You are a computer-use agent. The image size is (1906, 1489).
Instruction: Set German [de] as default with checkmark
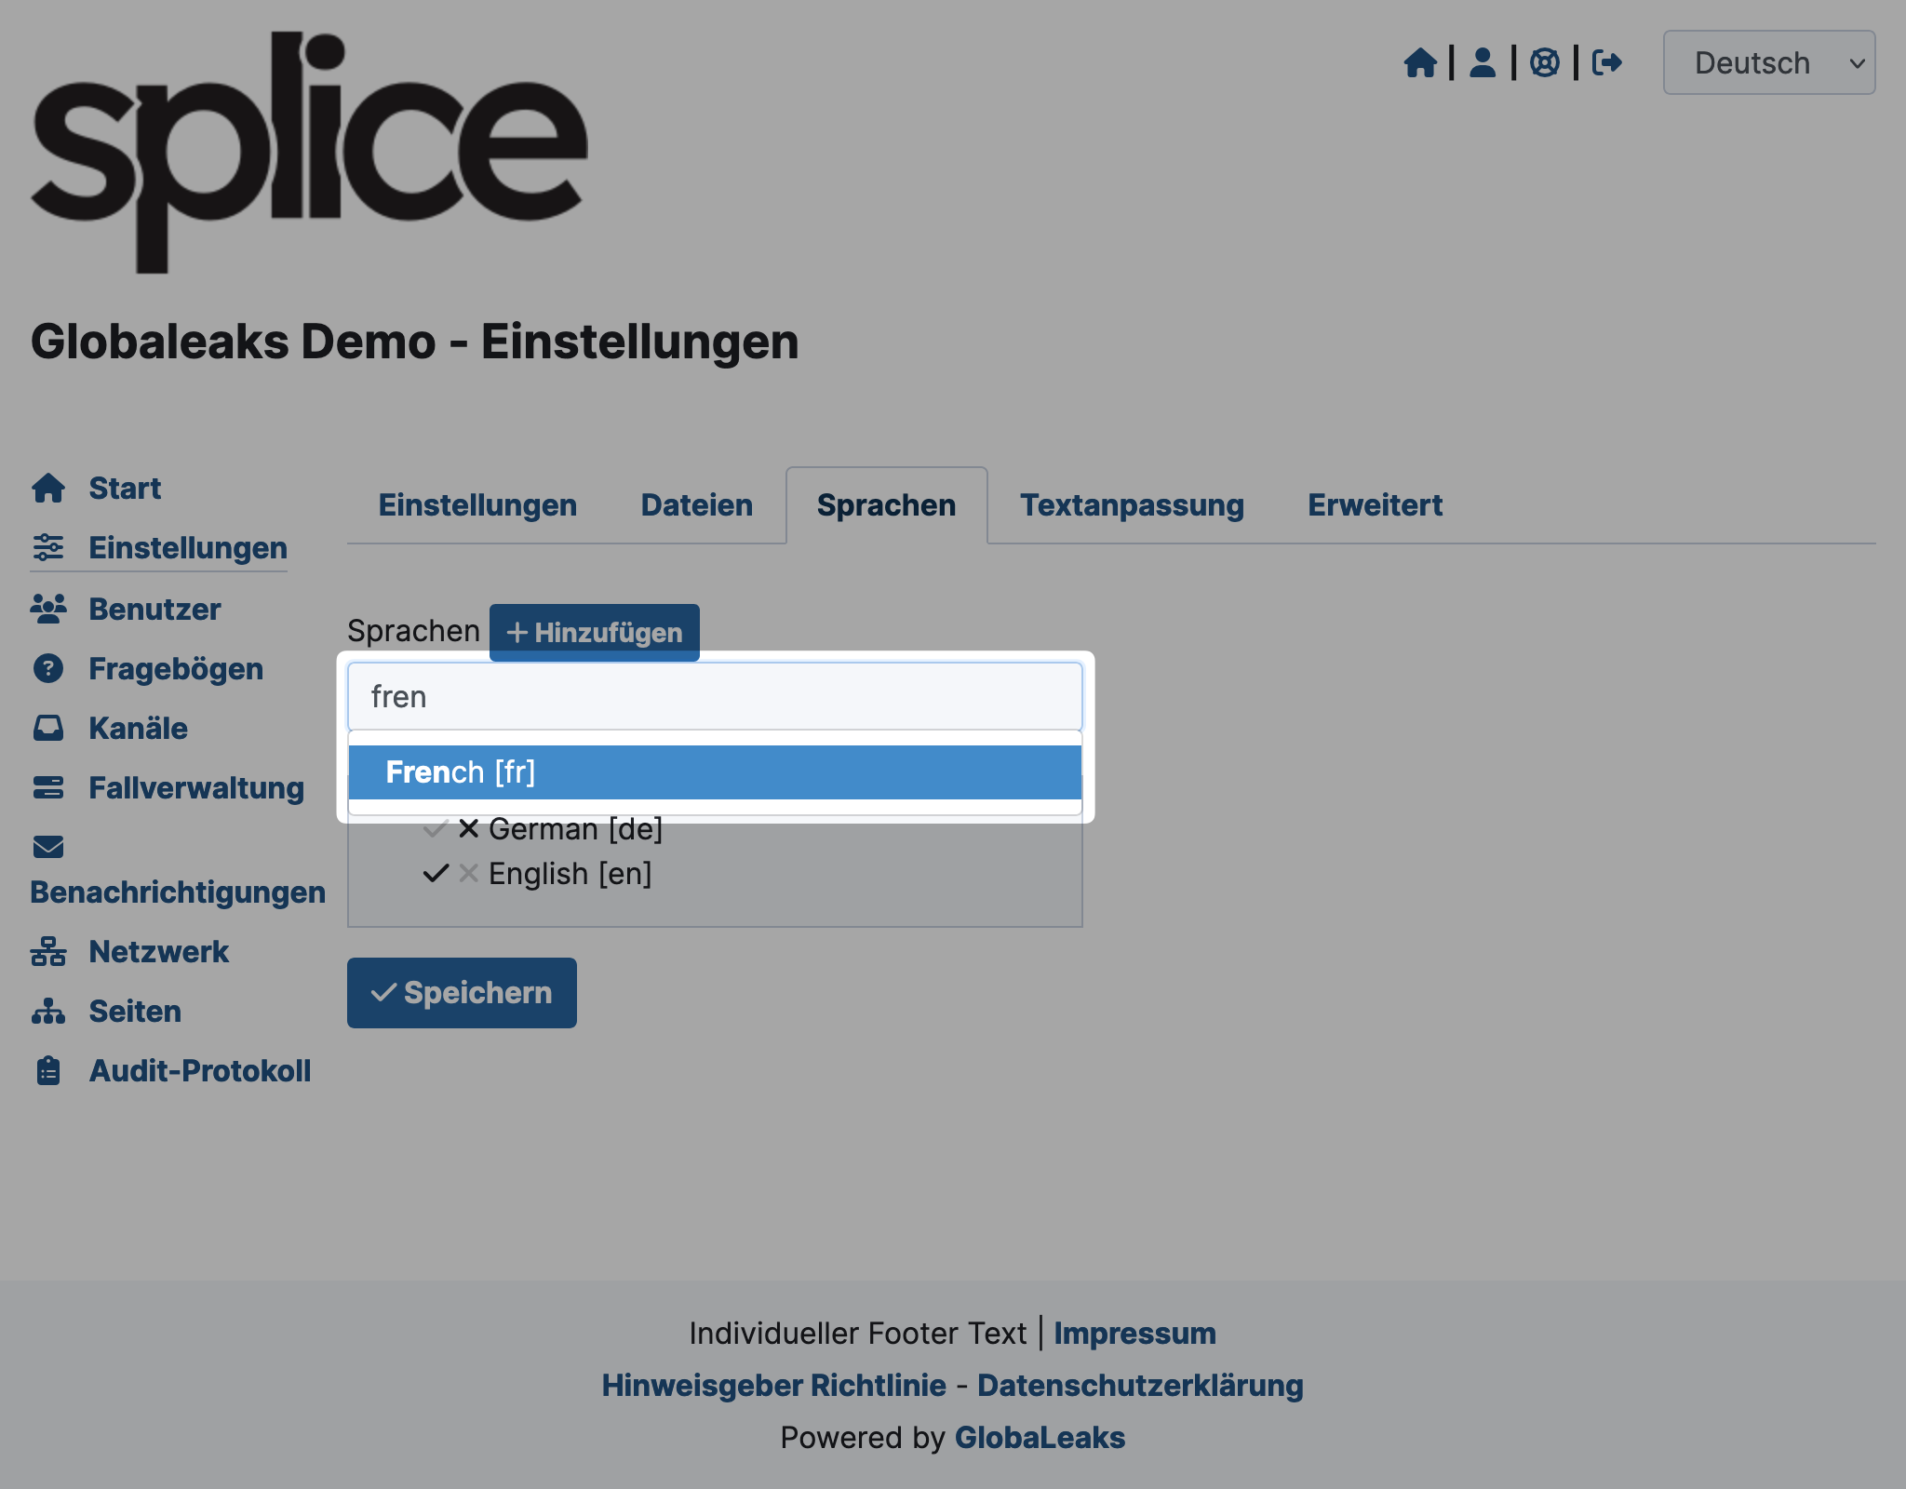click(435, 828)
